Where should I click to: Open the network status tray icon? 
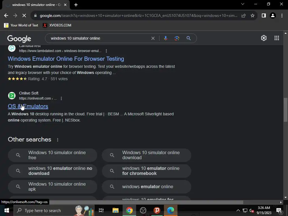(245, 210)
